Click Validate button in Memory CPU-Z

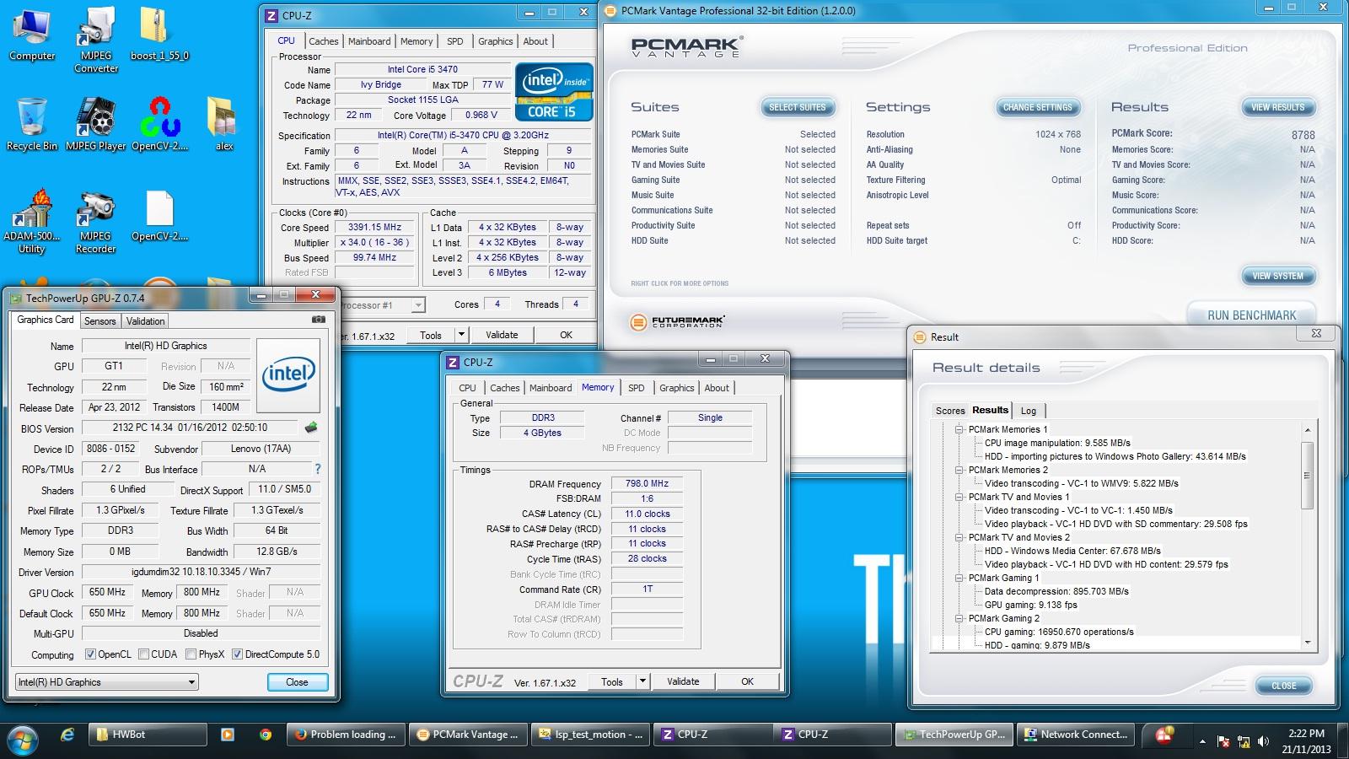coord(683,681)
